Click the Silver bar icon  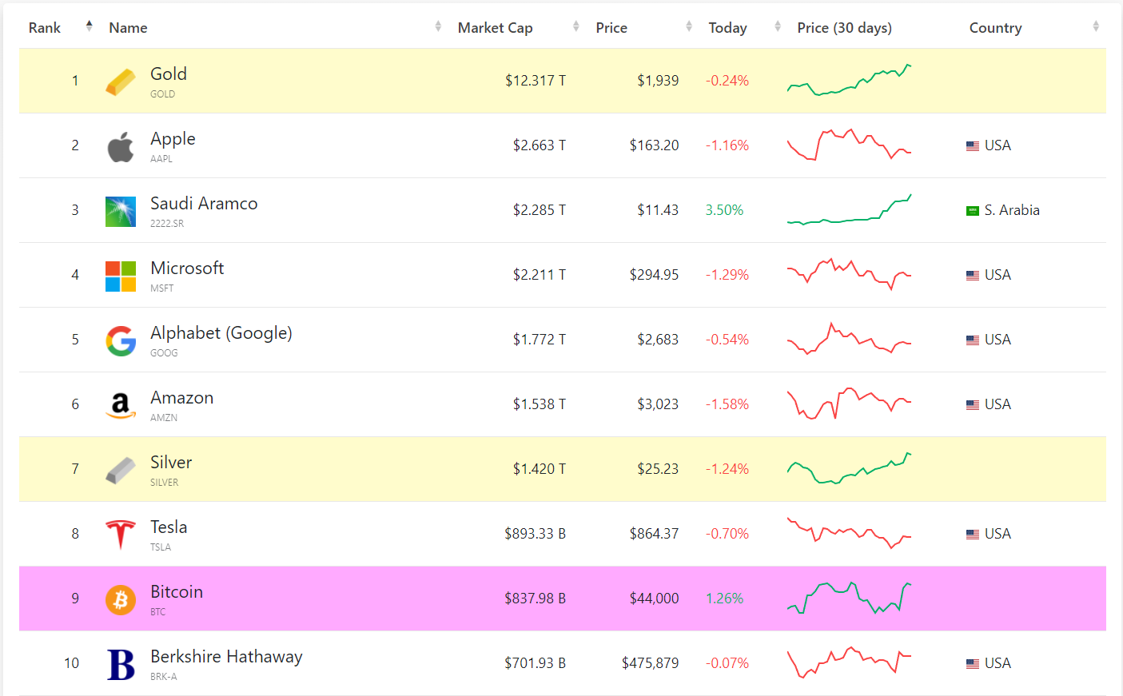(x=121, y=471)
